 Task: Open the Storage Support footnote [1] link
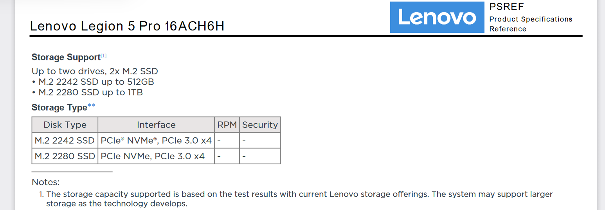104,56
